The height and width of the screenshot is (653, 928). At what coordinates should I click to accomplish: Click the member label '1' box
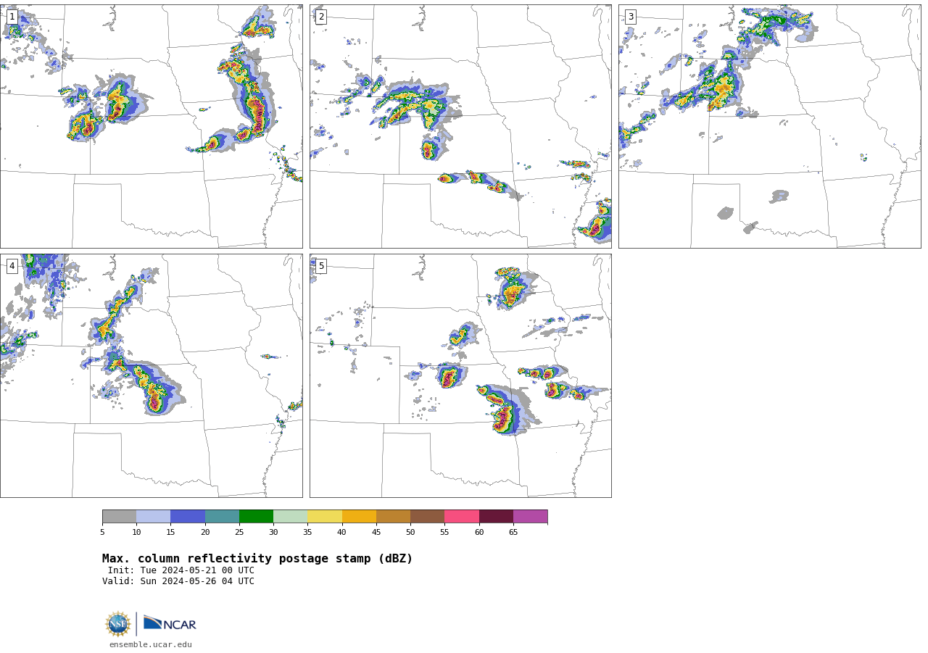click(x=12, y=17)
